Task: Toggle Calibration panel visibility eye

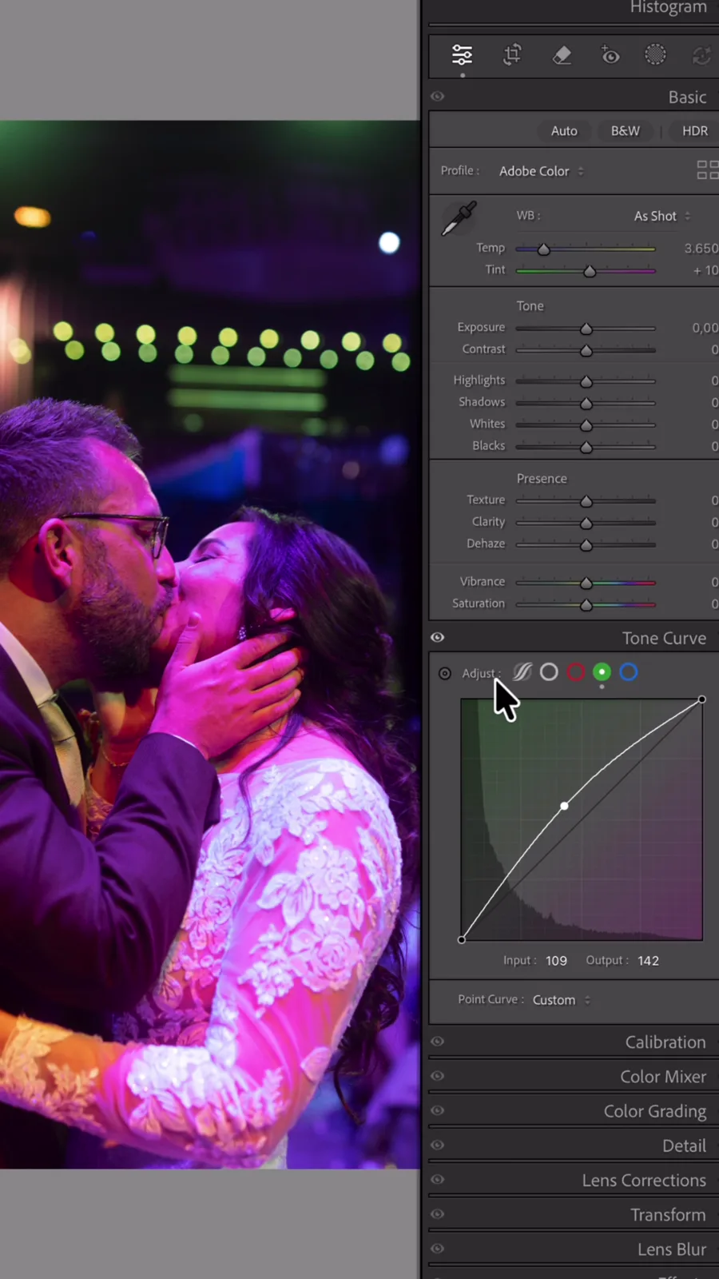Action: [438, 1042]
